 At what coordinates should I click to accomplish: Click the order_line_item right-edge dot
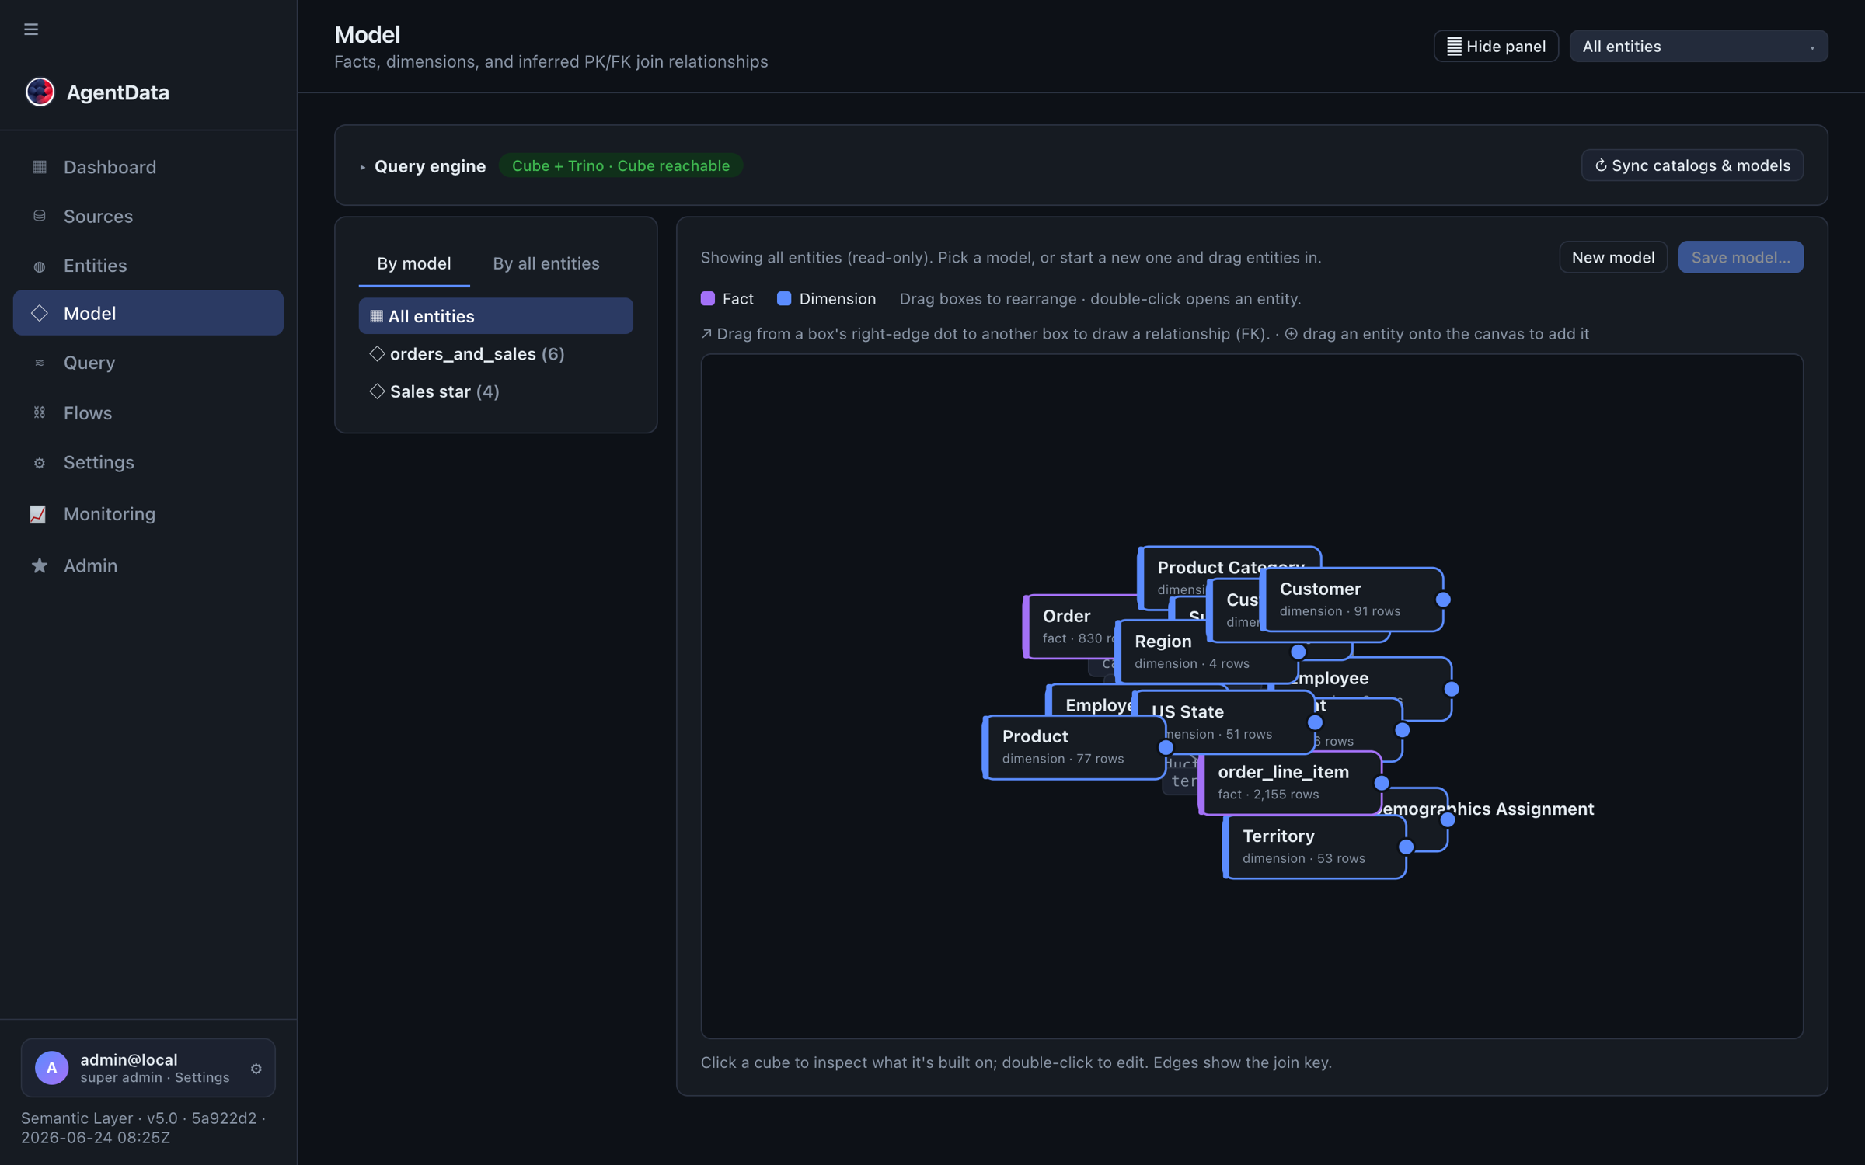tap(1382, 783)
